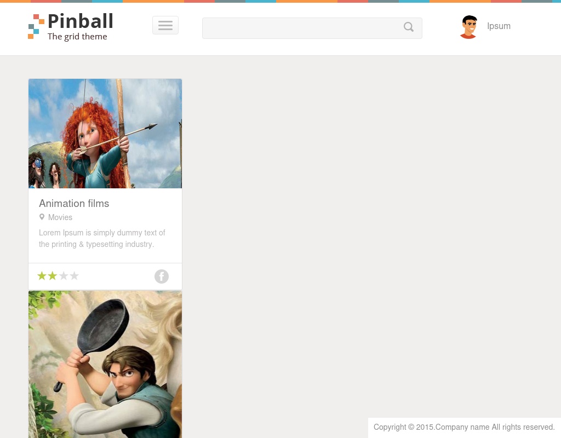Open the Ipsum user profile menu
The width and height of the screenshot is (561, 438).
coord(499,26)
